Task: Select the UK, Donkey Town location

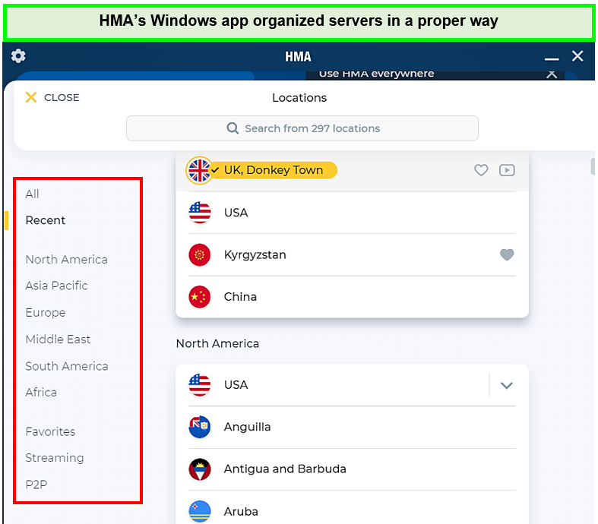Action: (274, 170)
